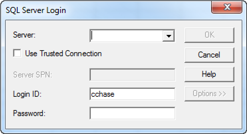This screenshot has width=247, height=134.
Task: Click the greyed-out Server SPN field
Action: [132, 74]
